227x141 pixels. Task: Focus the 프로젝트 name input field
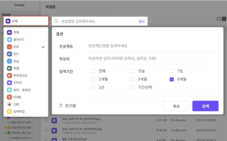pyautogui.click(x=151, y=46)
